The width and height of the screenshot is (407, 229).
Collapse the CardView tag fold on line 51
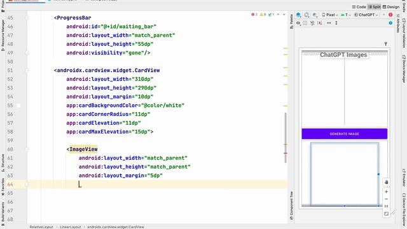tap(27, 71)
